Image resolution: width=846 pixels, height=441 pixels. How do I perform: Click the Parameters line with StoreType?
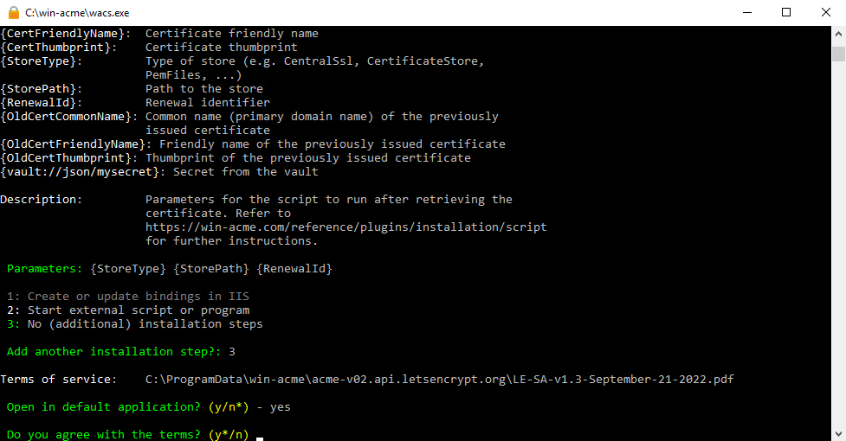(170, 269)
